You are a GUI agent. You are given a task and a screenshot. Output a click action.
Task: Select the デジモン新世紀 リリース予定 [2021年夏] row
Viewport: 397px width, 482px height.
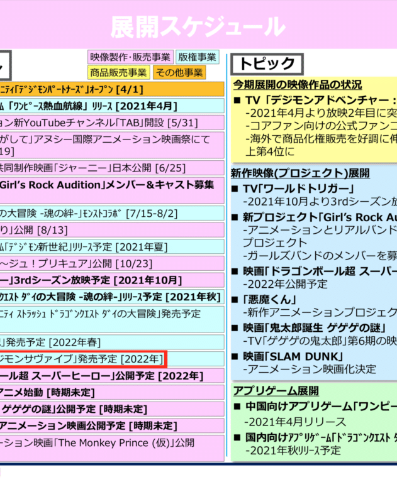(x=112, y=246)
